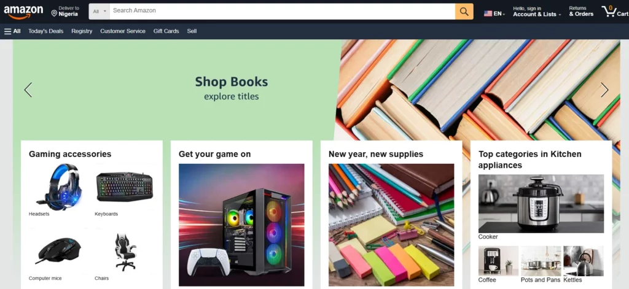The width and height of the screenshot is (629, 289).
Task: Select the Keyboards product image
Action: tap(125, 187)
